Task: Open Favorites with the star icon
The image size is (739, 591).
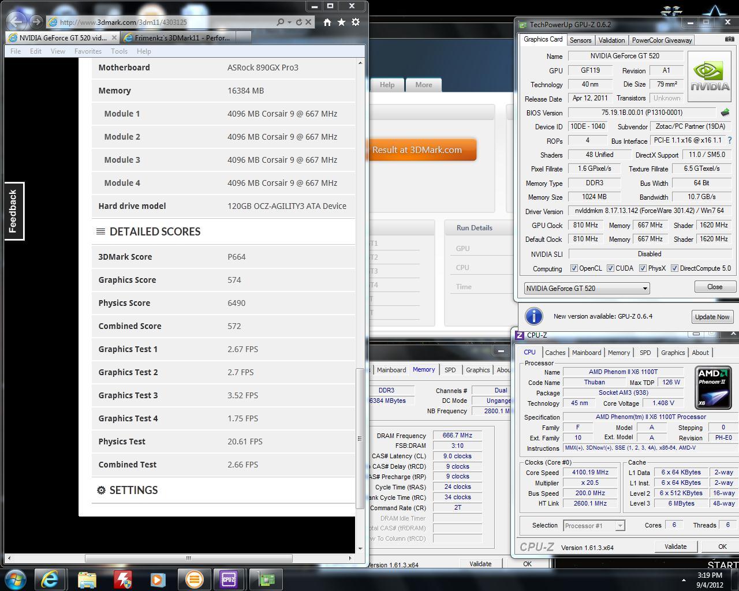Action: coord(342,22)
